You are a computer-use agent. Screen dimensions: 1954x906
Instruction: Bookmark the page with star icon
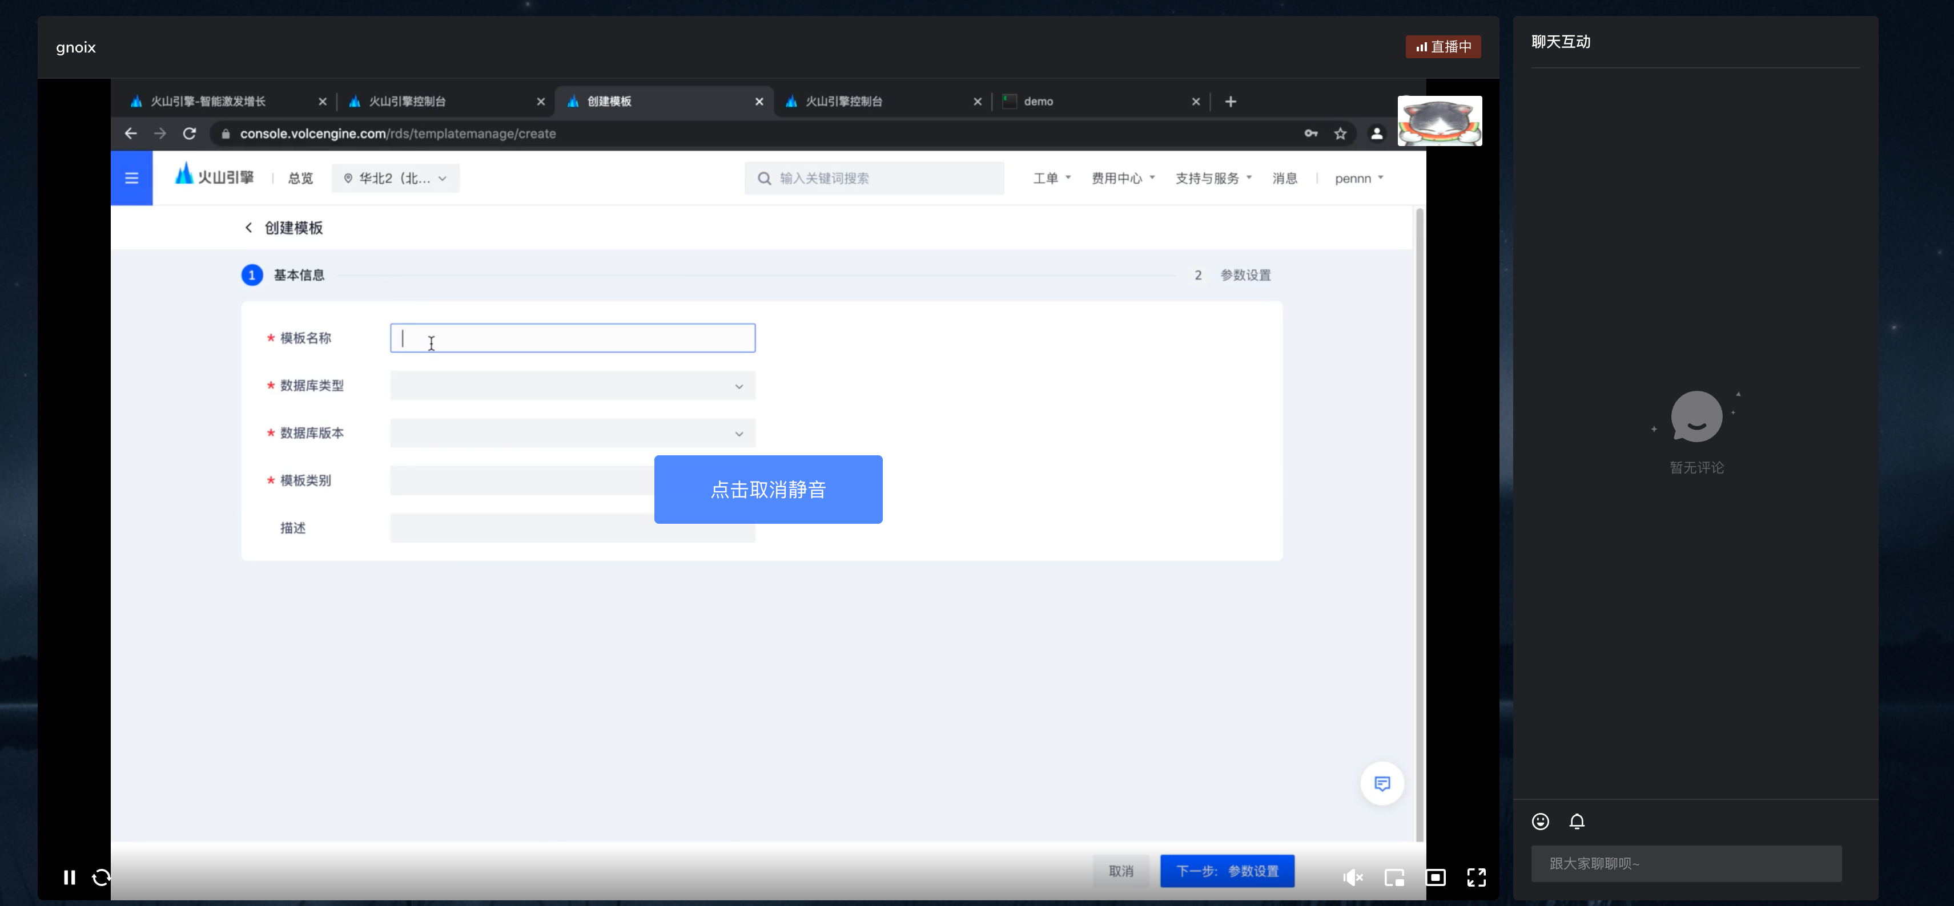coord(1340,134)
